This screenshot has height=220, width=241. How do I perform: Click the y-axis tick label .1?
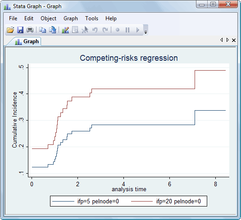click(x=21, y=173)
